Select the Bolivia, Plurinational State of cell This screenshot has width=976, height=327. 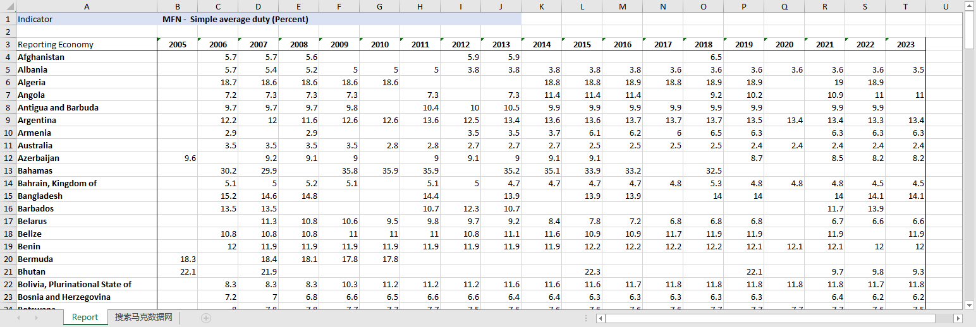(86, 284)
